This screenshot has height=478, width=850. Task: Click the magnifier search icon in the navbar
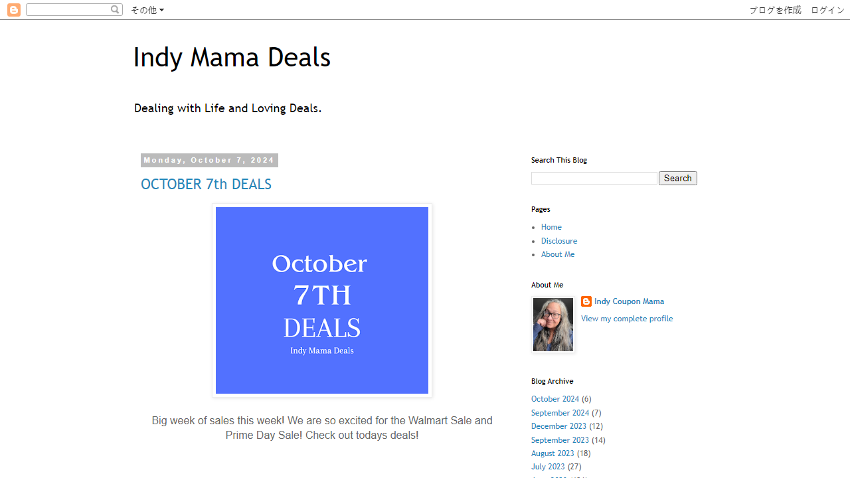[115, 9]
